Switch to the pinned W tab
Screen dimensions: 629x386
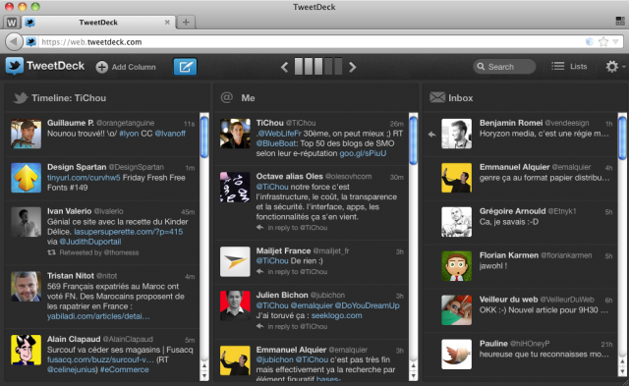[12, 23]
